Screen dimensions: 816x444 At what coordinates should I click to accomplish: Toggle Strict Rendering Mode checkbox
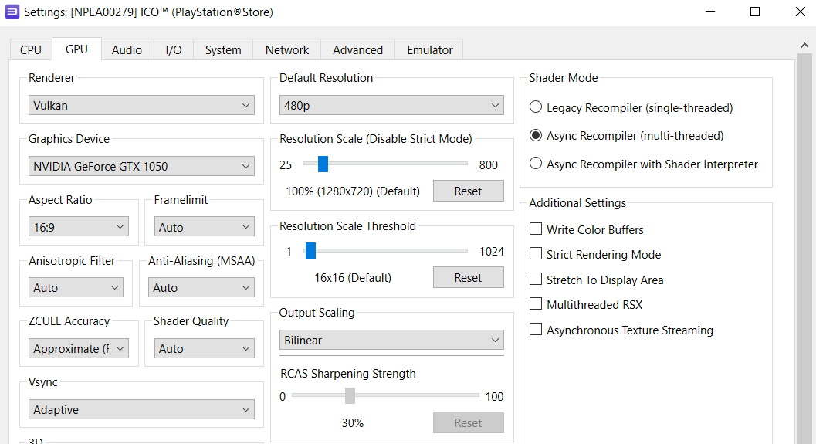(536, 254)
